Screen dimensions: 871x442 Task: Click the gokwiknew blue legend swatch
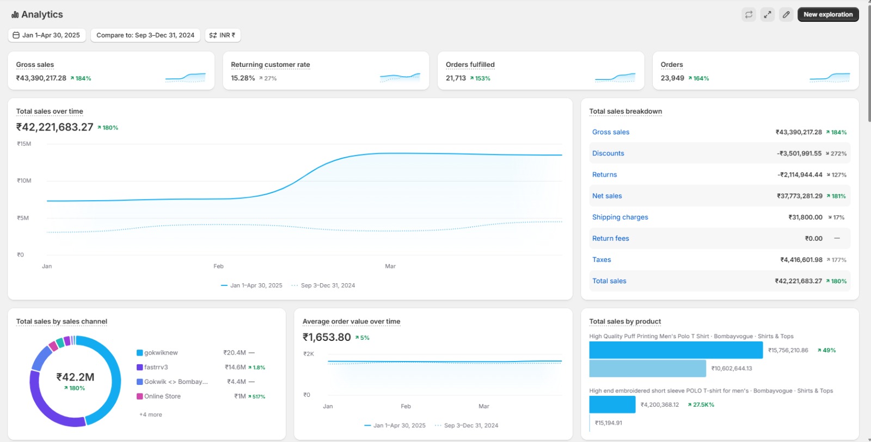pos(140,353)
